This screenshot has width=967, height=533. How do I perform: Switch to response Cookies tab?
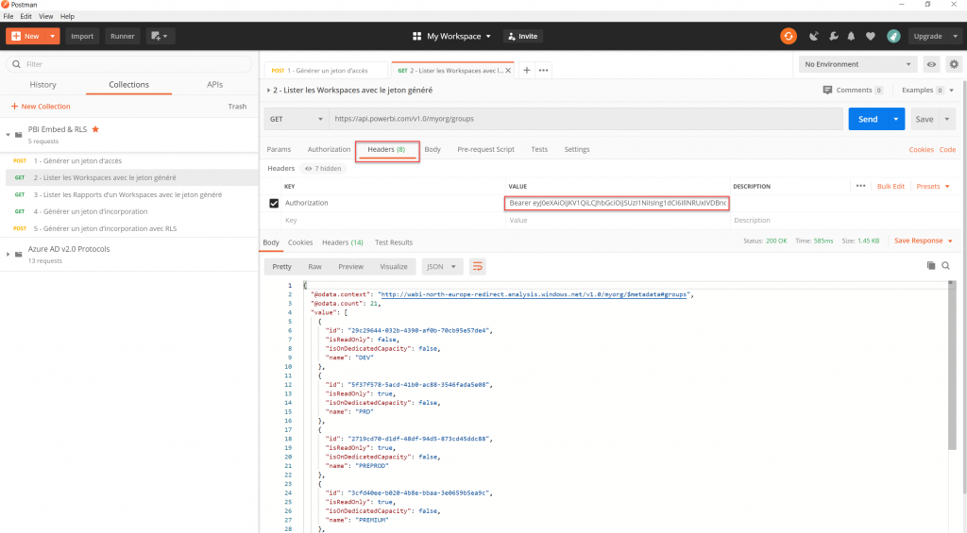pyautogui.click(x=300, y=242)
